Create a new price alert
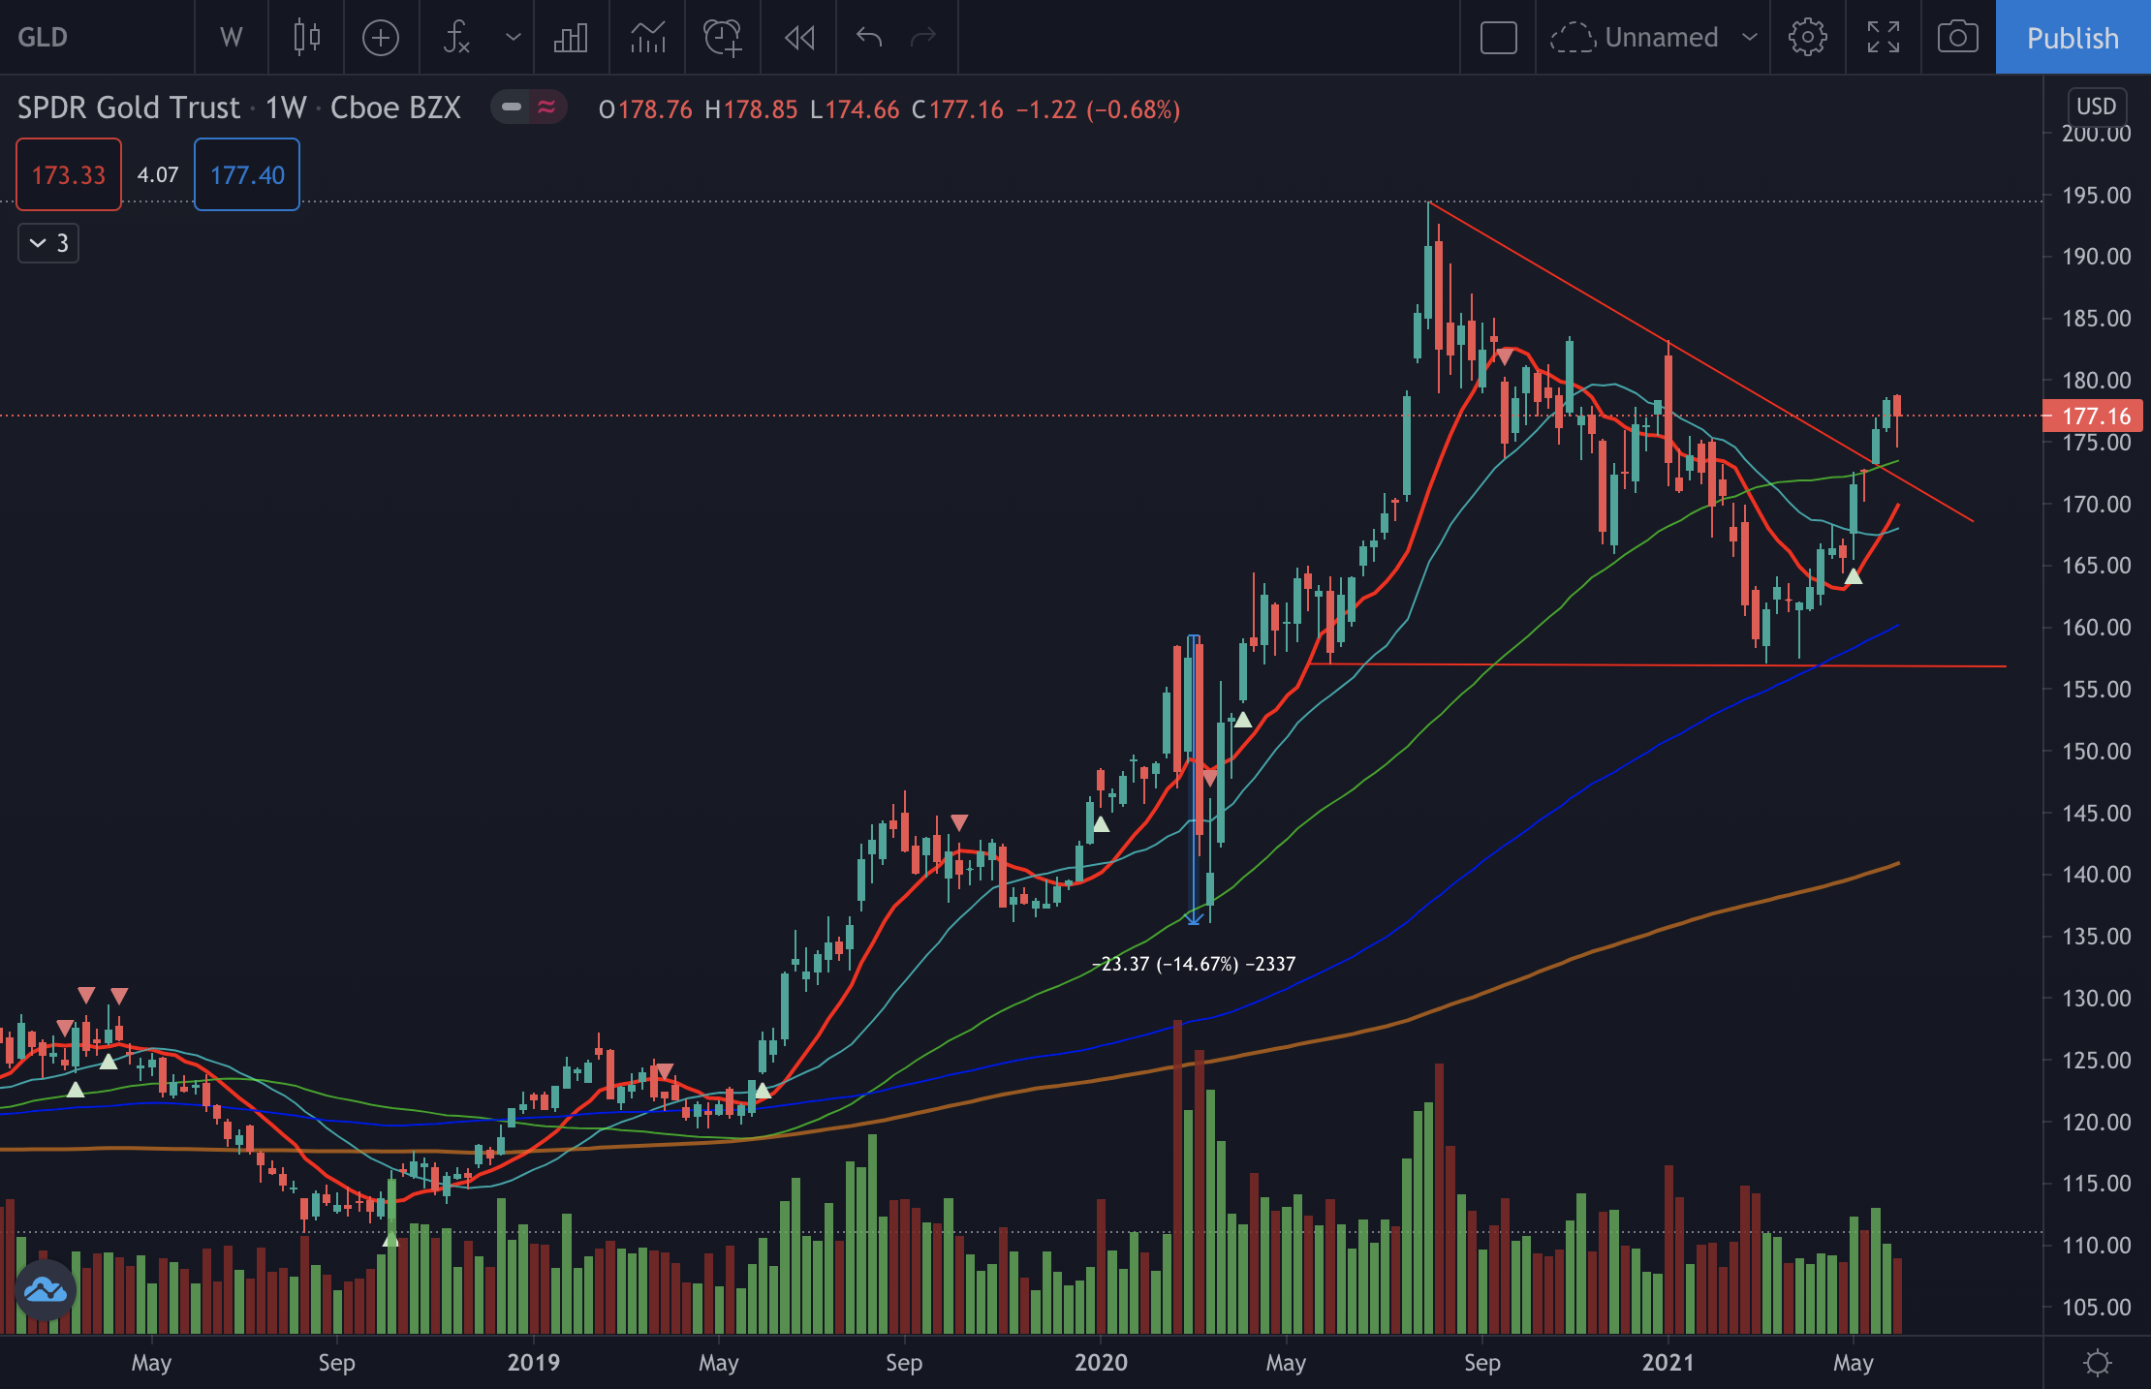This screenshot has height=1389, width=2151. (723, 38)
